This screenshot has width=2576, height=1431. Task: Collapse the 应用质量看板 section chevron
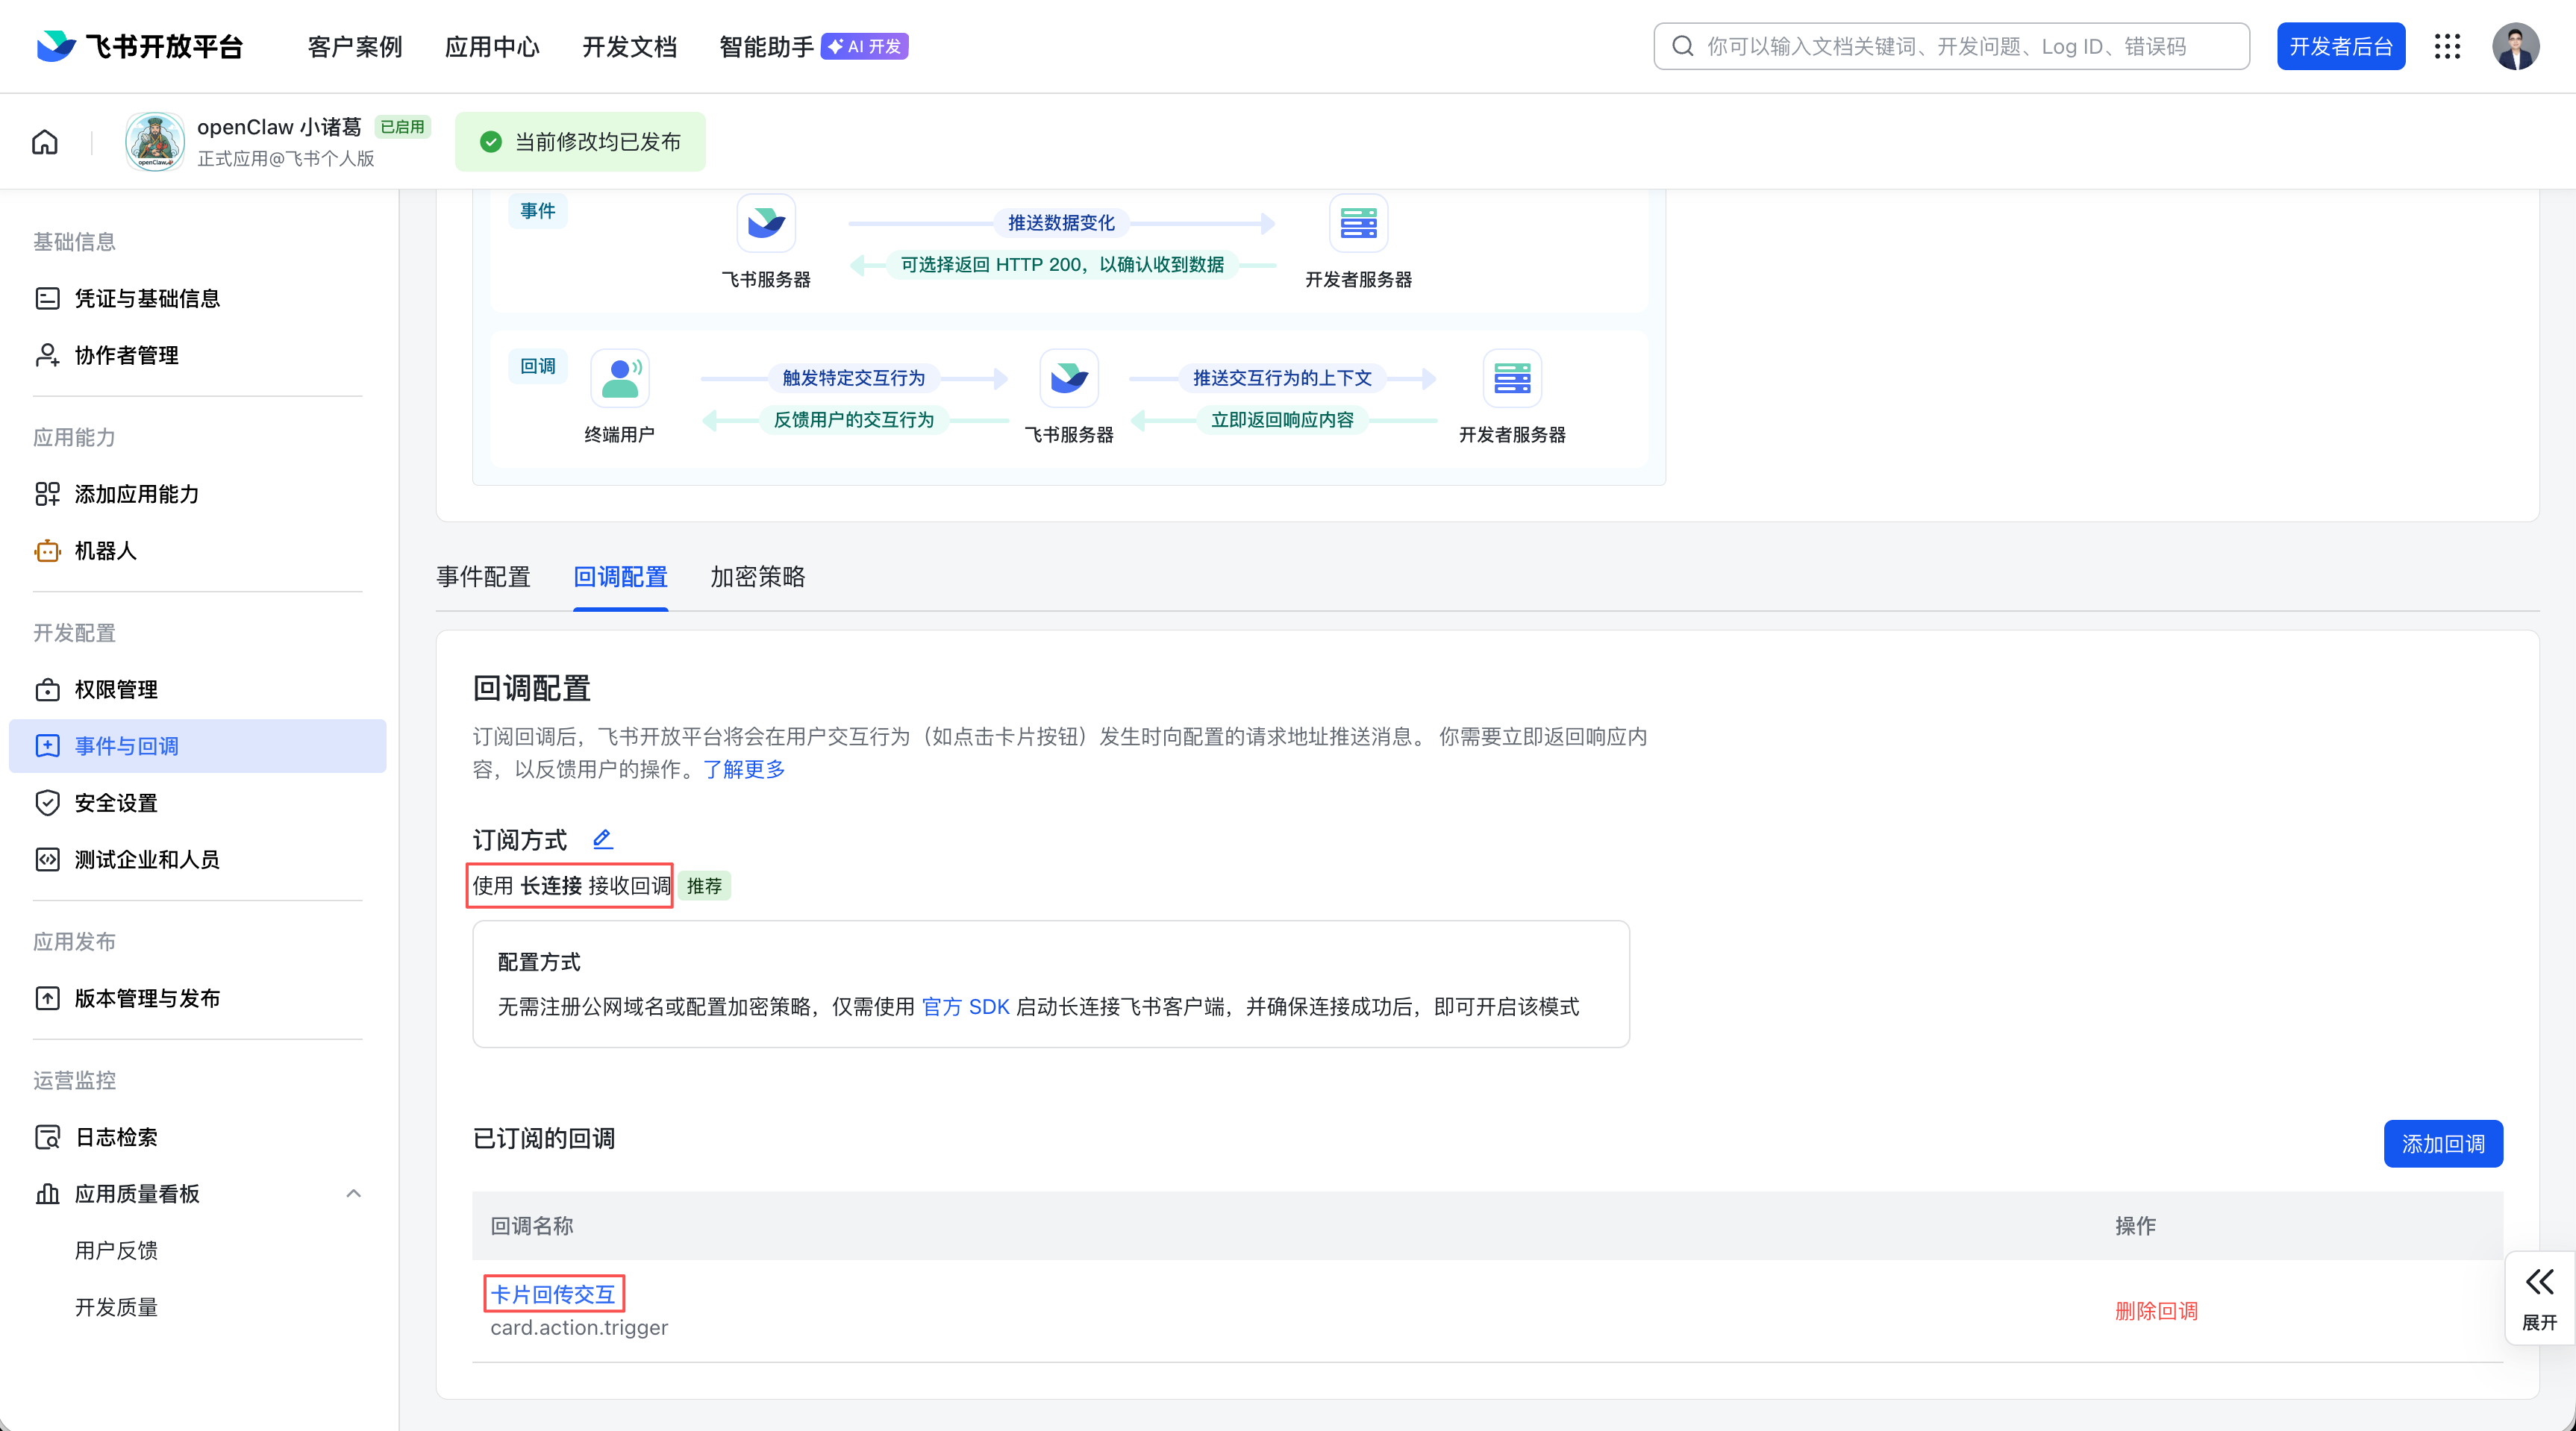[x=353, y=1193]
